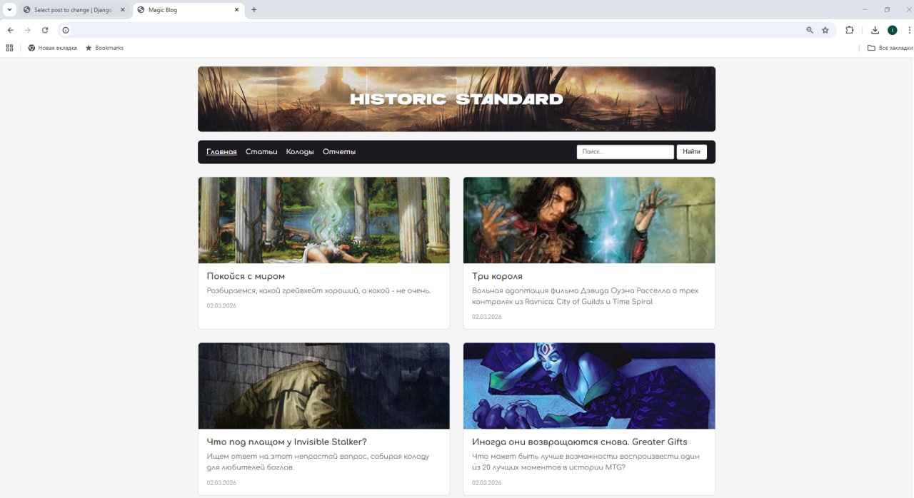Open the Покойся с миром article title
The image size is (914, 498).
click(246, 276)
